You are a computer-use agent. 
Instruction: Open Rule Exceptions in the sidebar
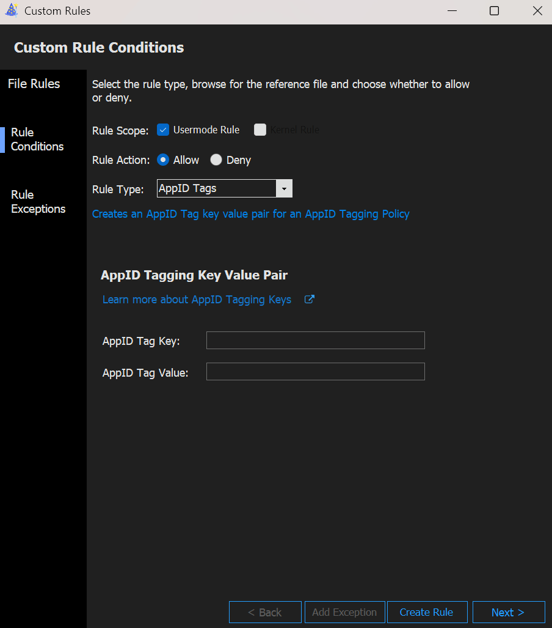(38, 202)
